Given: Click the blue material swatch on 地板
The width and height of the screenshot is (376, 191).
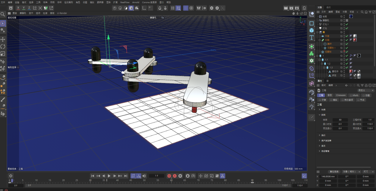Looking at the screenshot, I should [x=351, y=16].
